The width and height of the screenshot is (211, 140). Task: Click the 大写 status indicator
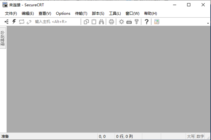point(191,136)
